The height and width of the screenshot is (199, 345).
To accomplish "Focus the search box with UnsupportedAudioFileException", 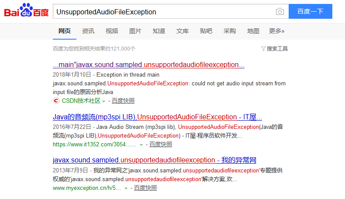I will [171, 11].
